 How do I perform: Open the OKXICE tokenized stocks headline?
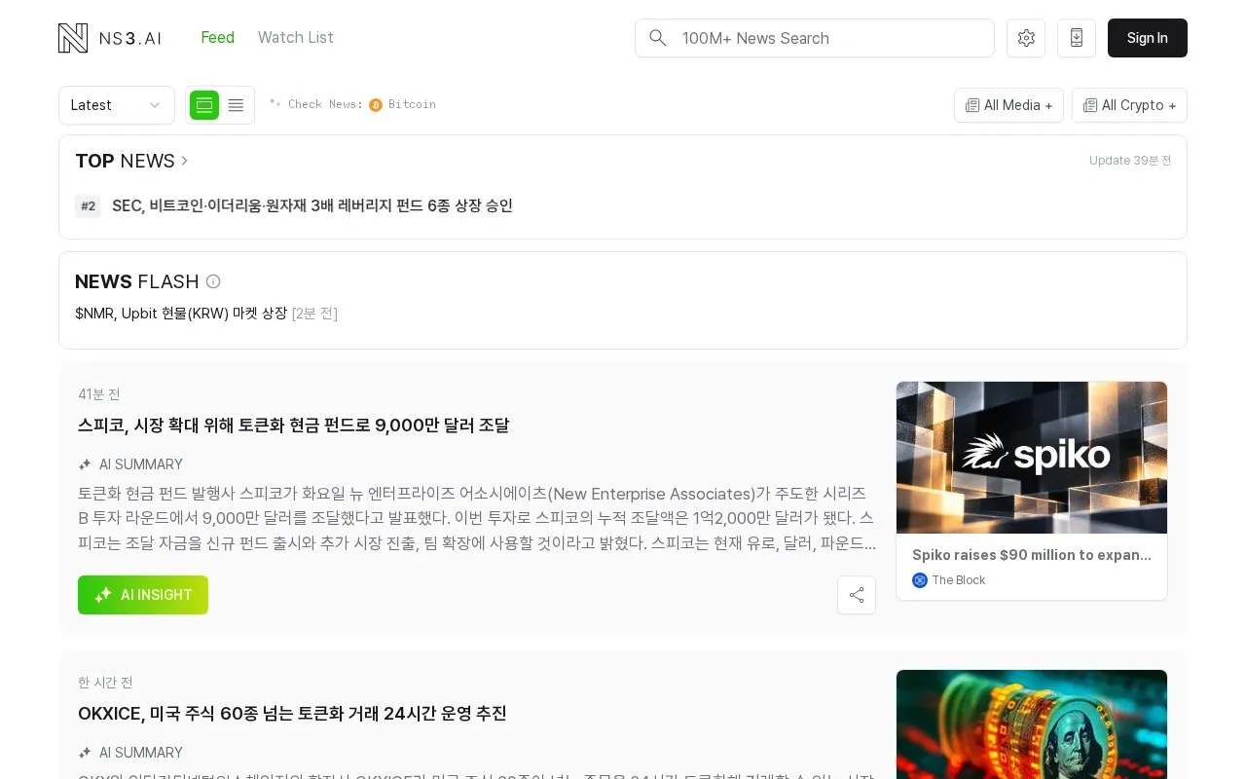pyautogui.click(x=292, y=714)
